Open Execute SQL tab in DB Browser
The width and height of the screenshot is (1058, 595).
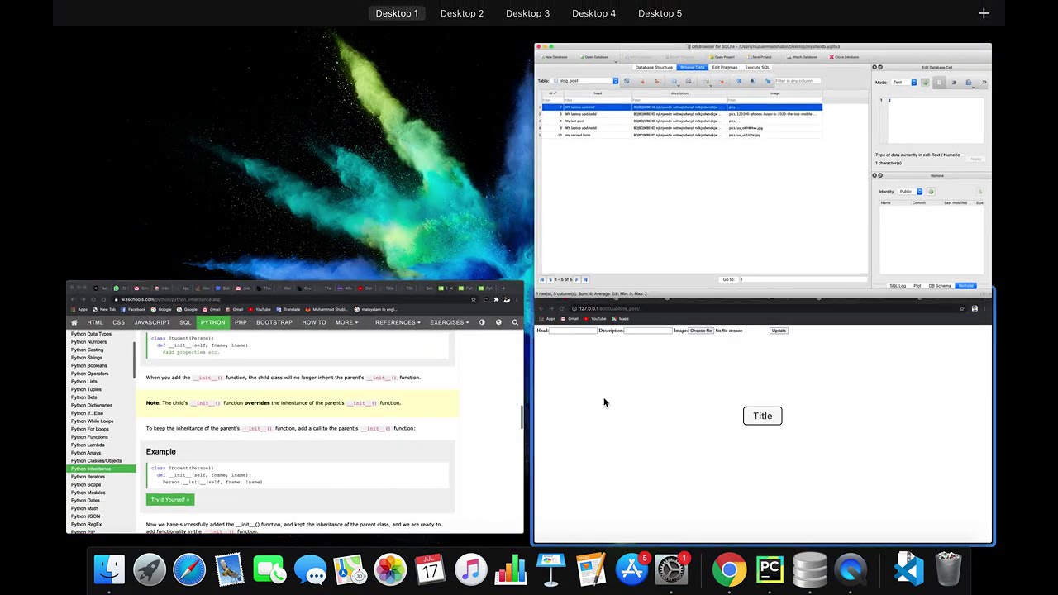757,67
